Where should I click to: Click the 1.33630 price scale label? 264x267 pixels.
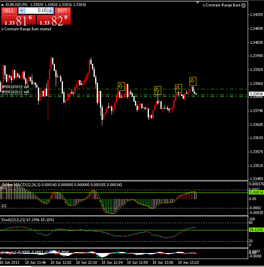[256, 138]
